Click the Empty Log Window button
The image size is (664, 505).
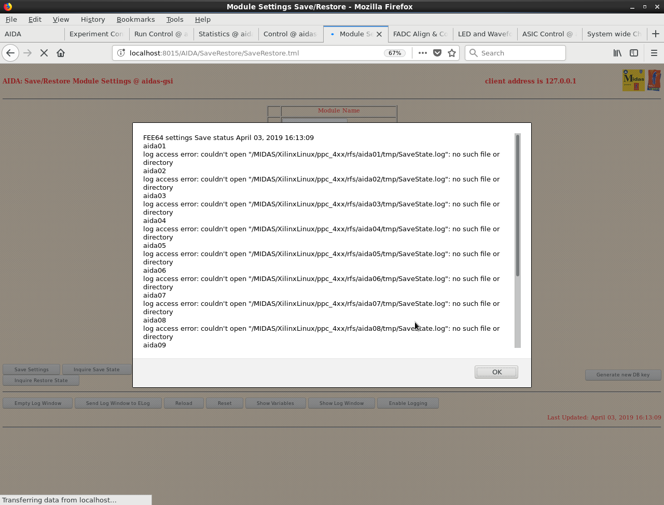click(x=38, y=403)
